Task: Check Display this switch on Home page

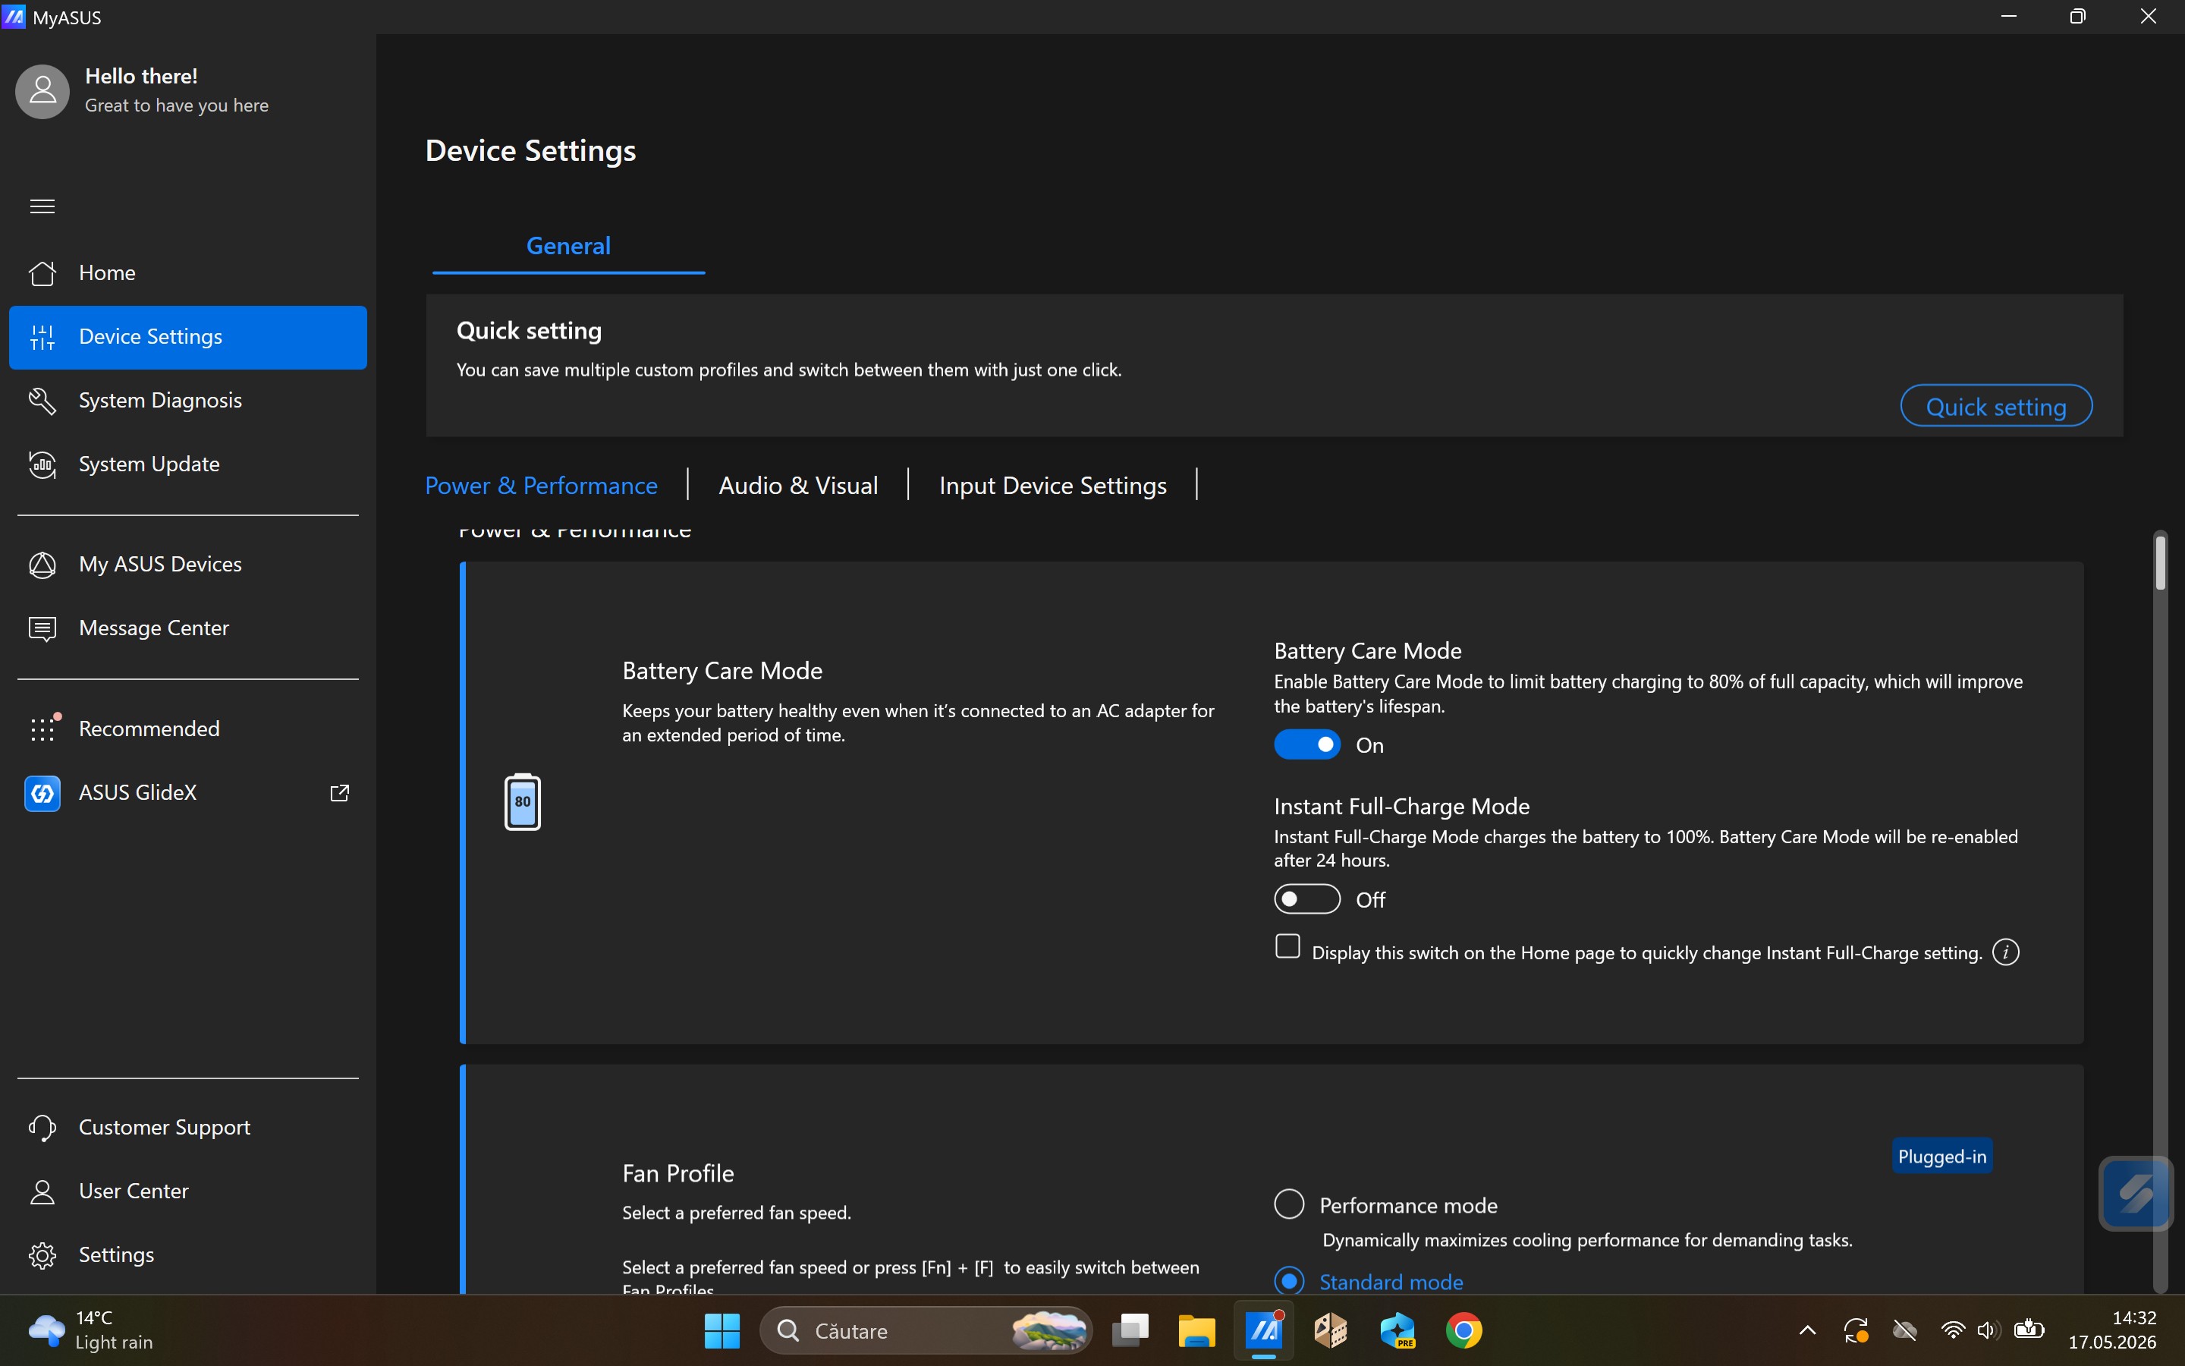Action: (x=1287, y=946)
